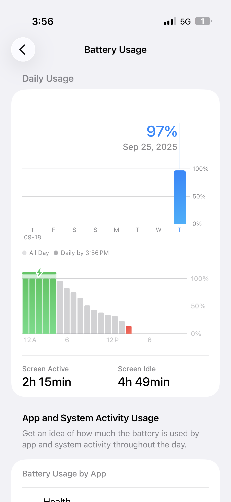Tap the red low battery hourly bar
The width and height of the screenshot is (231, 502).
[129, 330]
